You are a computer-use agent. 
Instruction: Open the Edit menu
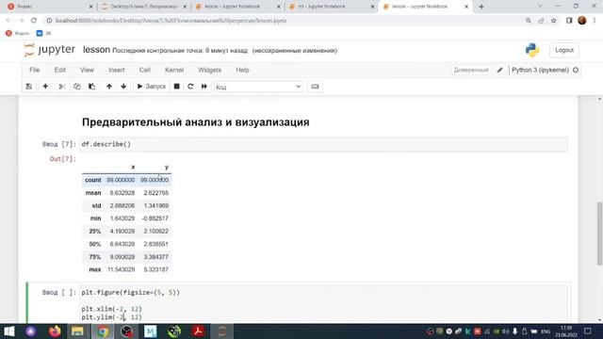pyautogui.click(x=60, y=70)
